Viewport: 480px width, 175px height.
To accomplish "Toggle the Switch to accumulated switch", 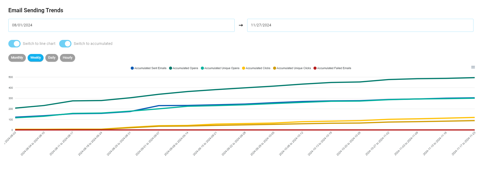I will click(65, 44).
